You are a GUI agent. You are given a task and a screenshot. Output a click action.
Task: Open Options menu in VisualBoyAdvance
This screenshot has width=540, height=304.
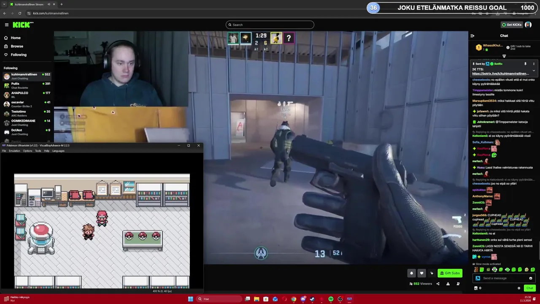click(x=27, y=151)
